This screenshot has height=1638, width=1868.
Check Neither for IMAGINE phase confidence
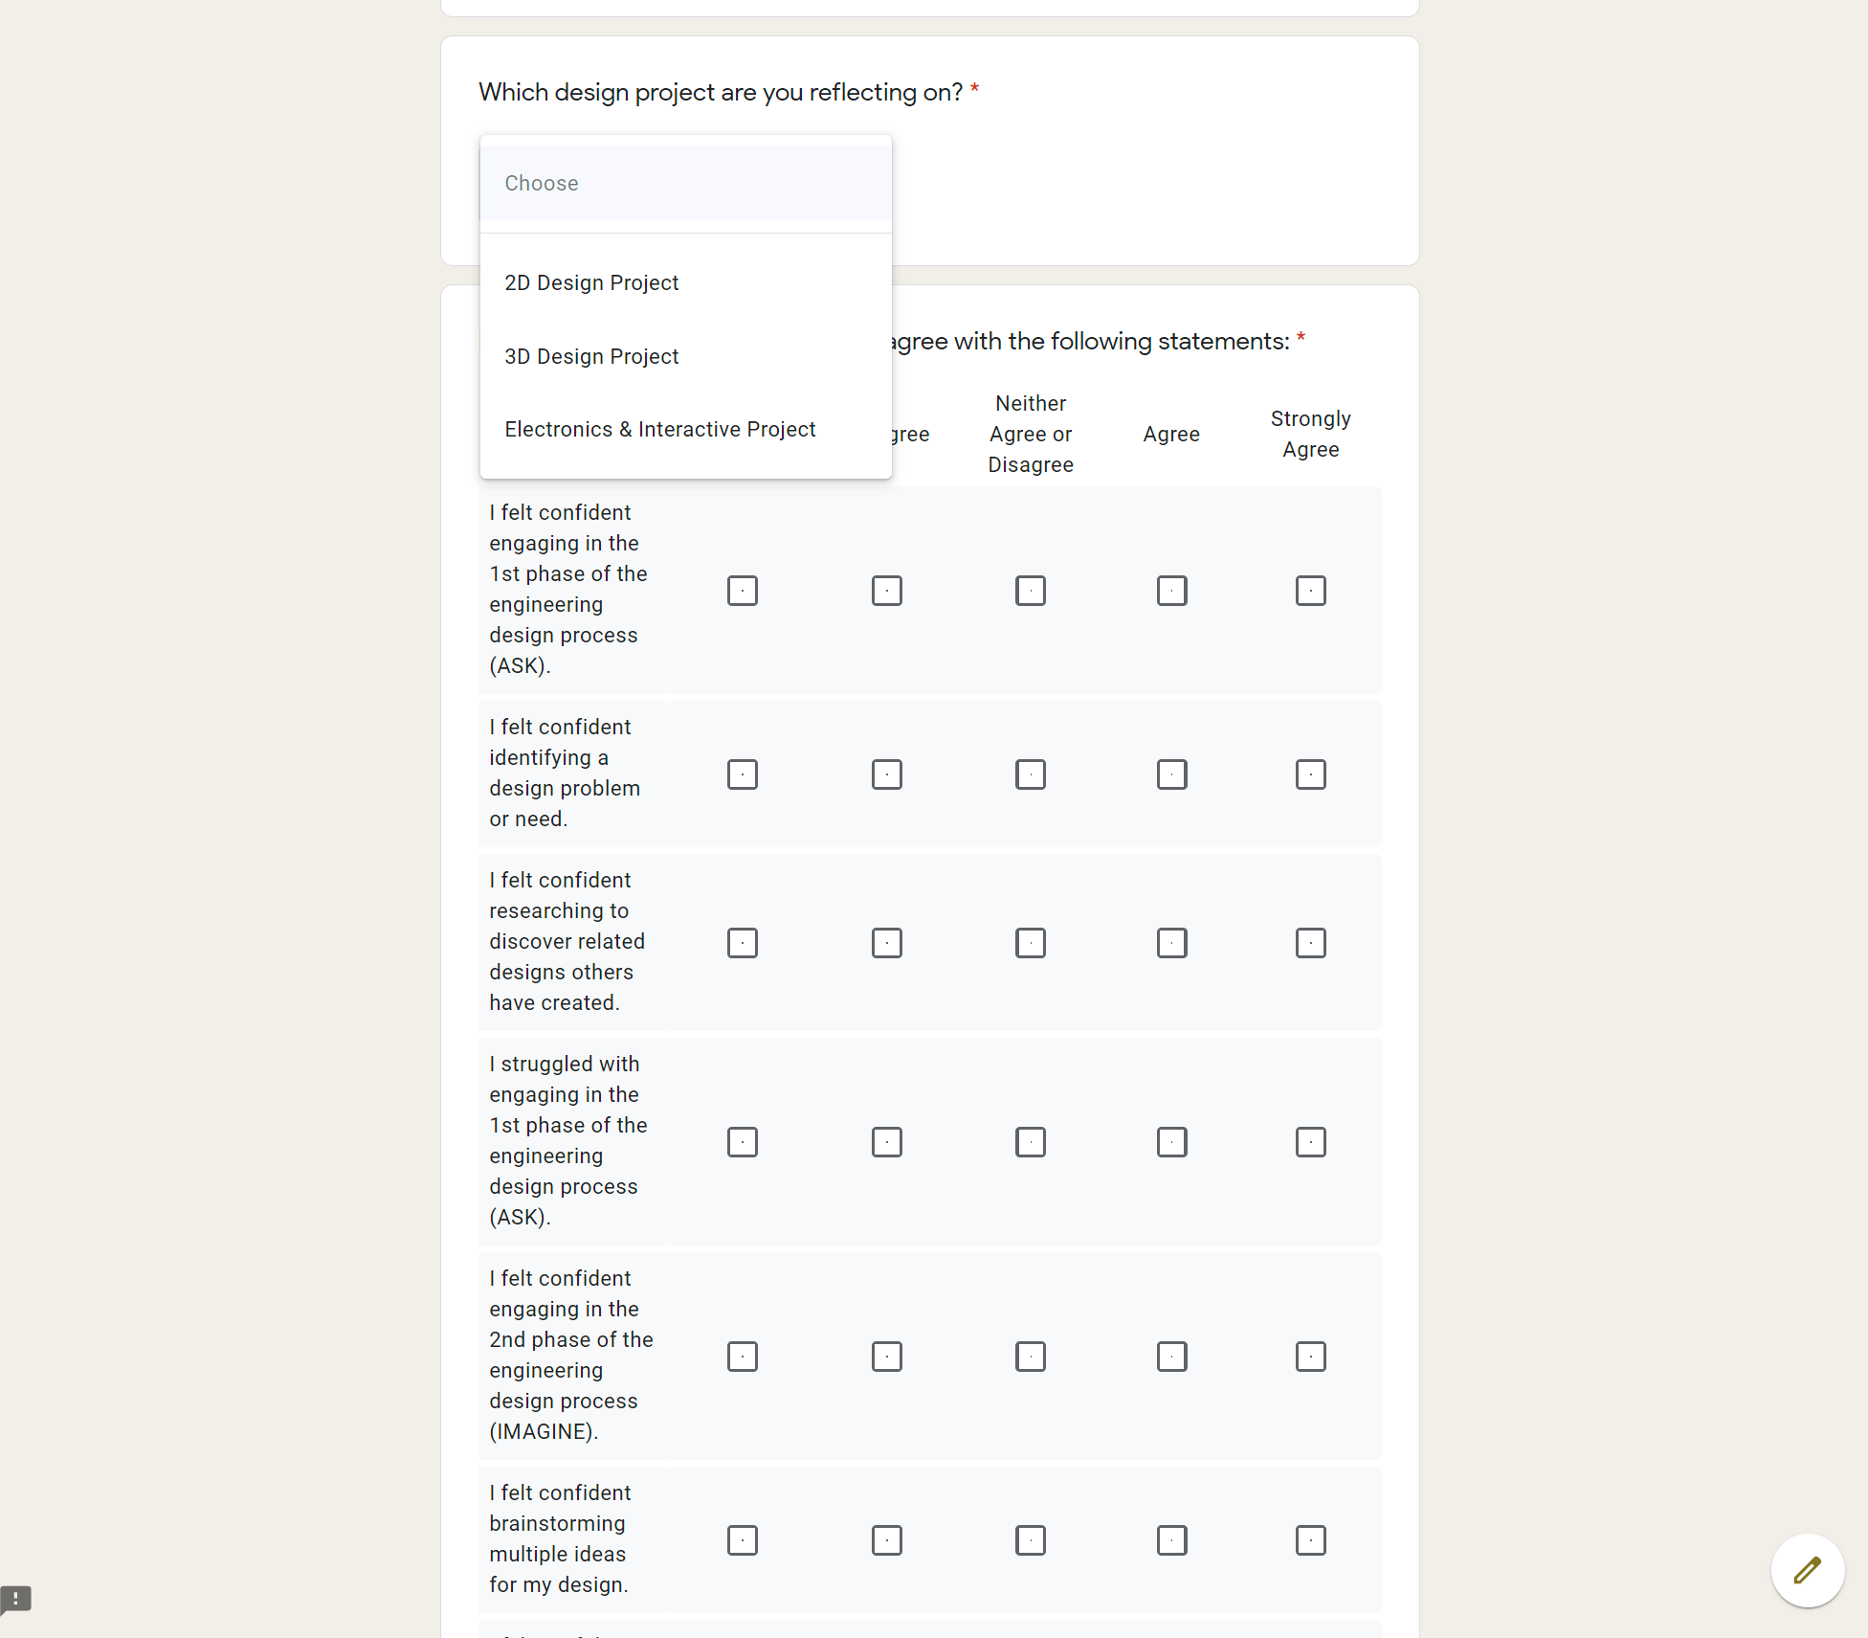coord(1030,1357)
